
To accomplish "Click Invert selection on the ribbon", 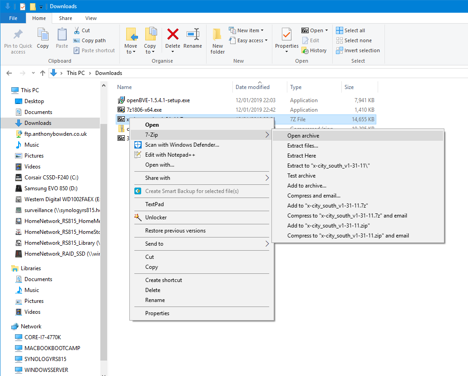I will 358,50.
